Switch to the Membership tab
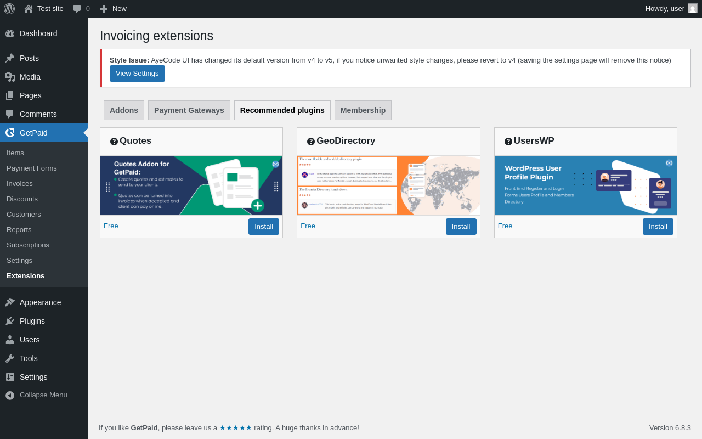Image resolution: width=702 pixels, height=439 pixels. coord(363,110)
